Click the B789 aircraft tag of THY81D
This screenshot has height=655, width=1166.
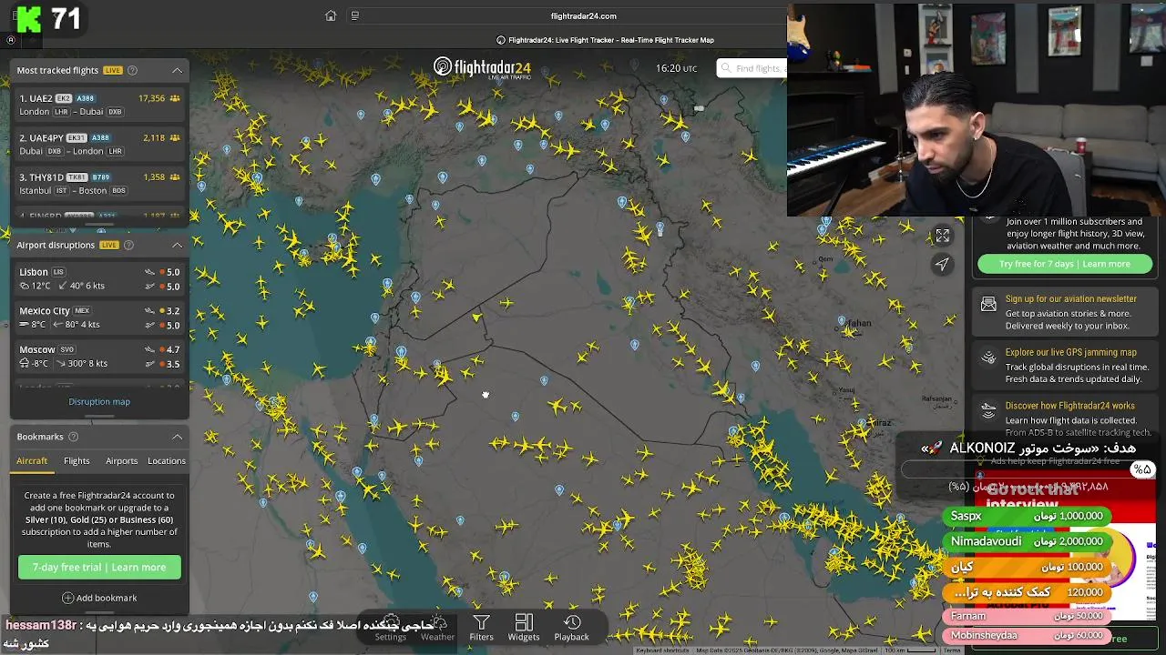point(100,177)
